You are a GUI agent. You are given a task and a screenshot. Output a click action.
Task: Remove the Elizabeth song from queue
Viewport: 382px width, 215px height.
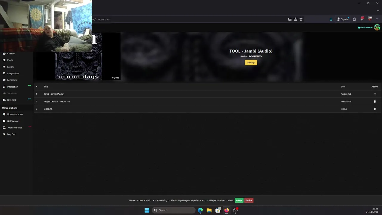[375, 109]
